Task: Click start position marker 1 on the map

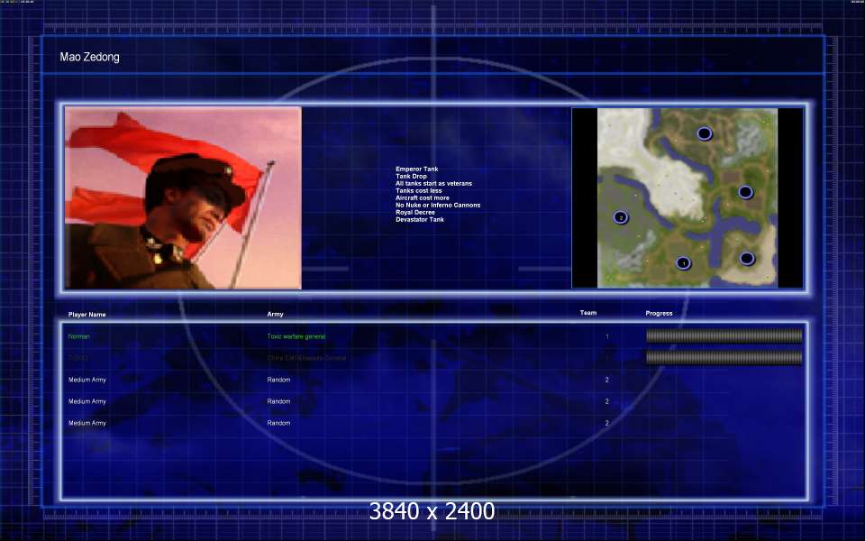Action: point(684,263)
